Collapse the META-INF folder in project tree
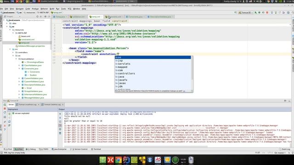 (x=13, y=33)
